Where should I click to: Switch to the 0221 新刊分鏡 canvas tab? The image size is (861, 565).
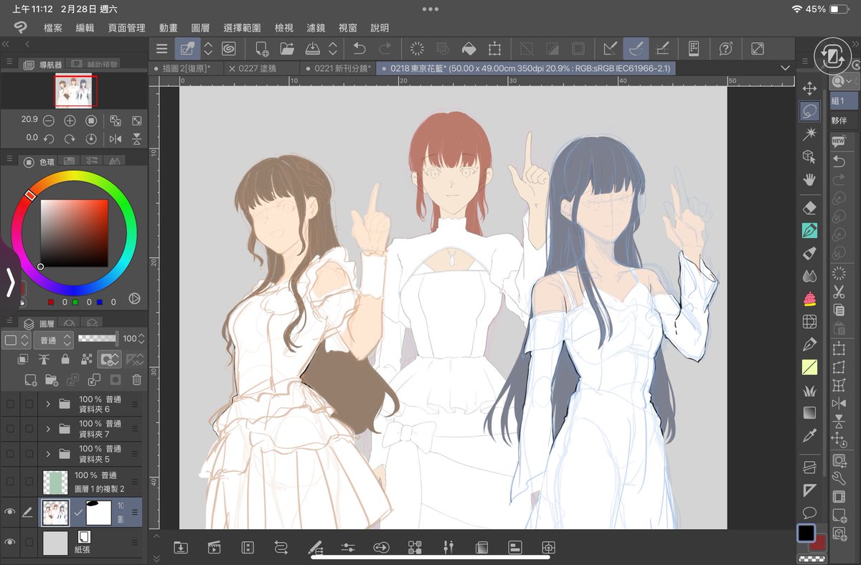pyautogui.click(x=339, y=68)
